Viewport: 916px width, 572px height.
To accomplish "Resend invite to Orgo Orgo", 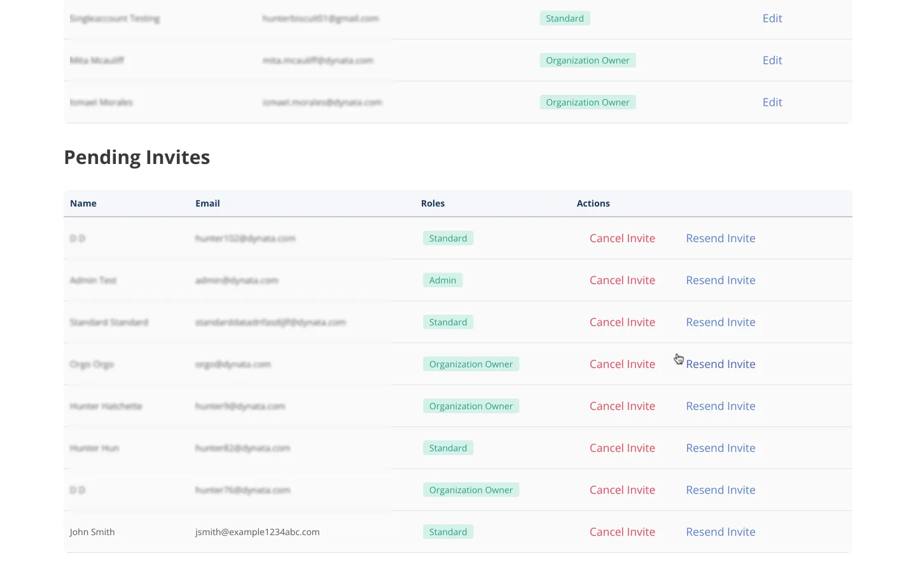I will 720,364.
